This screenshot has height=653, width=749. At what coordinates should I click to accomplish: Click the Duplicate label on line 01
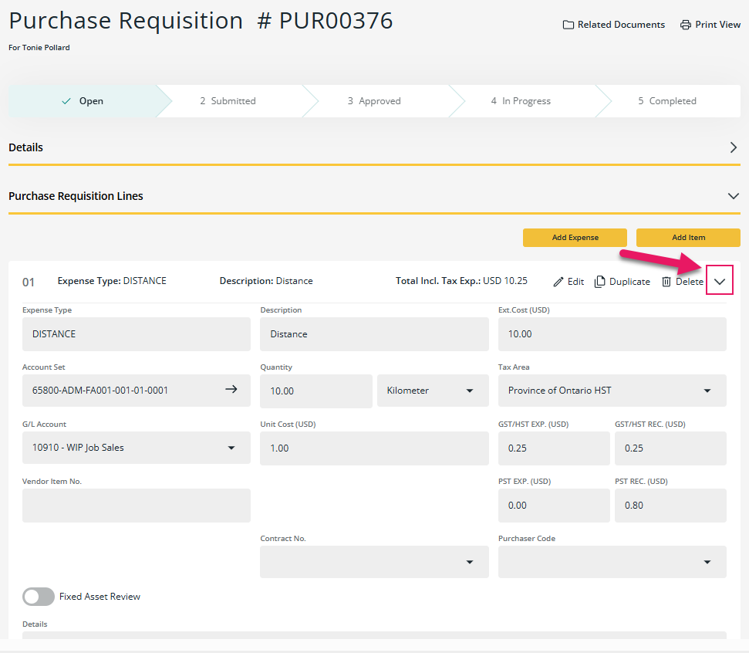coord(629,282)
